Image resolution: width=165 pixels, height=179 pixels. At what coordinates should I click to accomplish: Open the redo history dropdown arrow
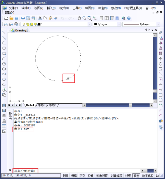pos(74,18)
